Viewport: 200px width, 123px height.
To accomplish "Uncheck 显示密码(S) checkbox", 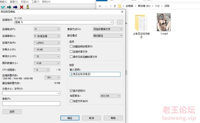I will pos(71,91).
